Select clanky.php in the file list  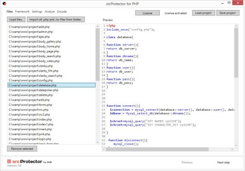pos(51,66)
